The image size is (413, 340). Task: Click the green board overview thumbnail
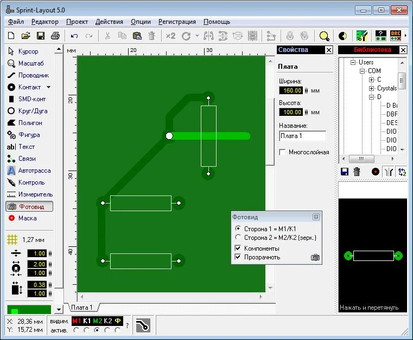click(x=29, y=310)
